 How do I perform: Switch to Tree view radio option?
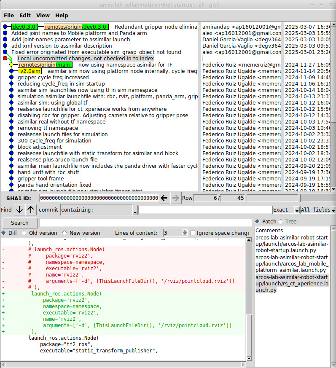pyautogui.click(x=281, y=221)
